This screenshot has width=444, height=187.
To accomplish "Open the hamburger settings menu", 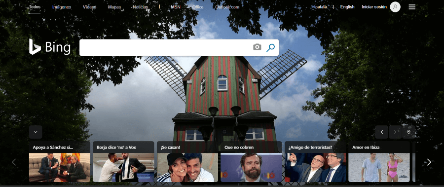I will coord(412,7).
